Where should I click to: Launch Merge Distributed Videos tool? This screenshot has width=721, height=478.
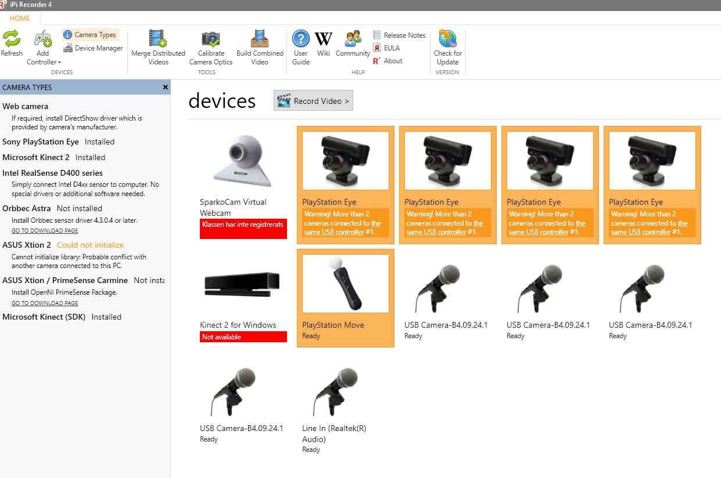point(158,48)
